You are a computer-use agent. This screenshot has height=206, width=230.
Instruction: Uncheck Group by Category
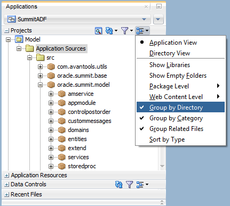(x=180, y=118)
